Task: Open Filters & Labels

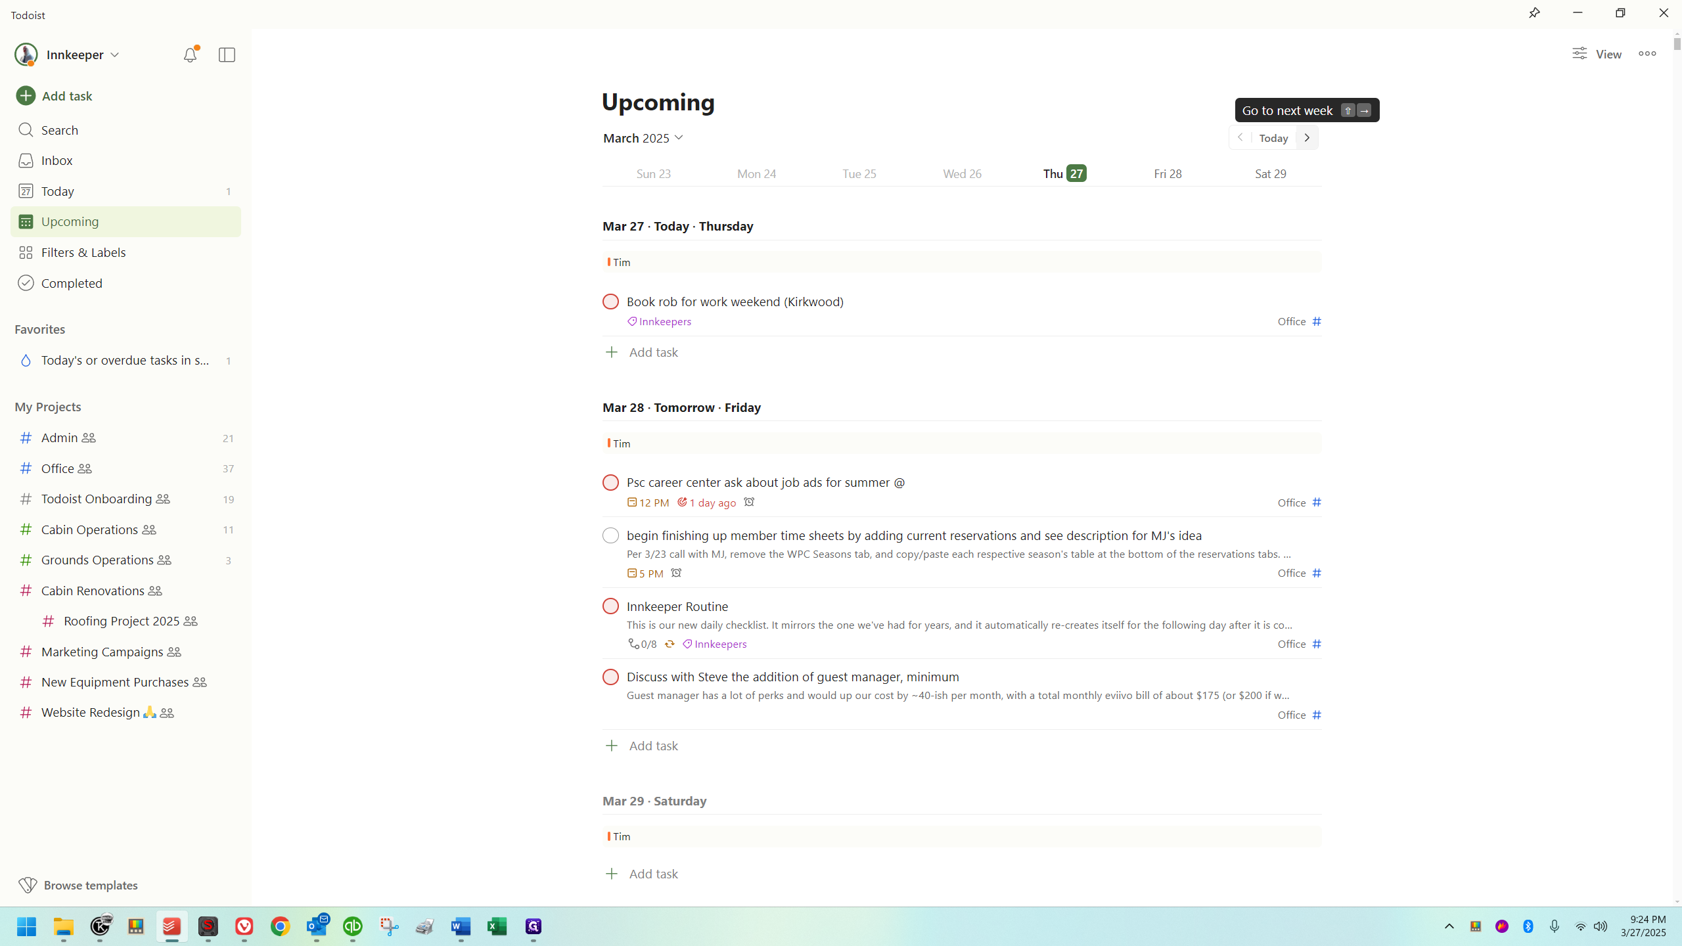Action: pyautogui.click(x=125, y=252)
